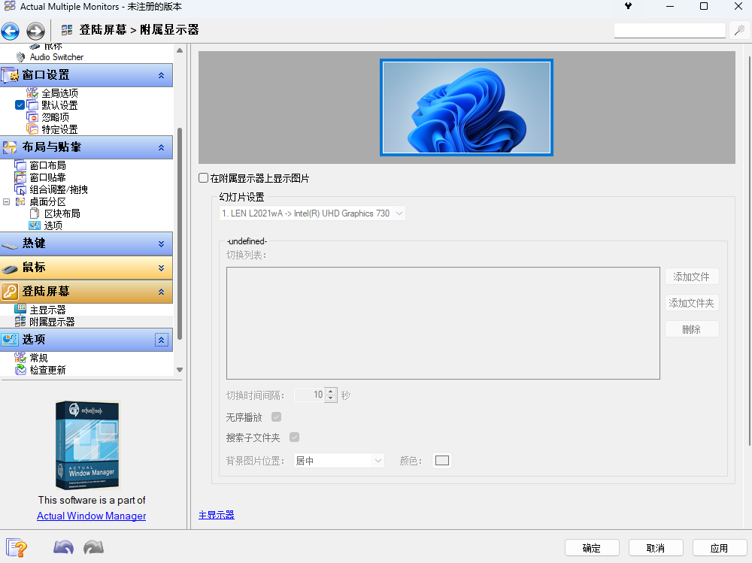The height and width of the screenshot is (563, 752).
Task: Decrease 切换时间间隔 with down arrow
Action: click(x=330, y=398)
